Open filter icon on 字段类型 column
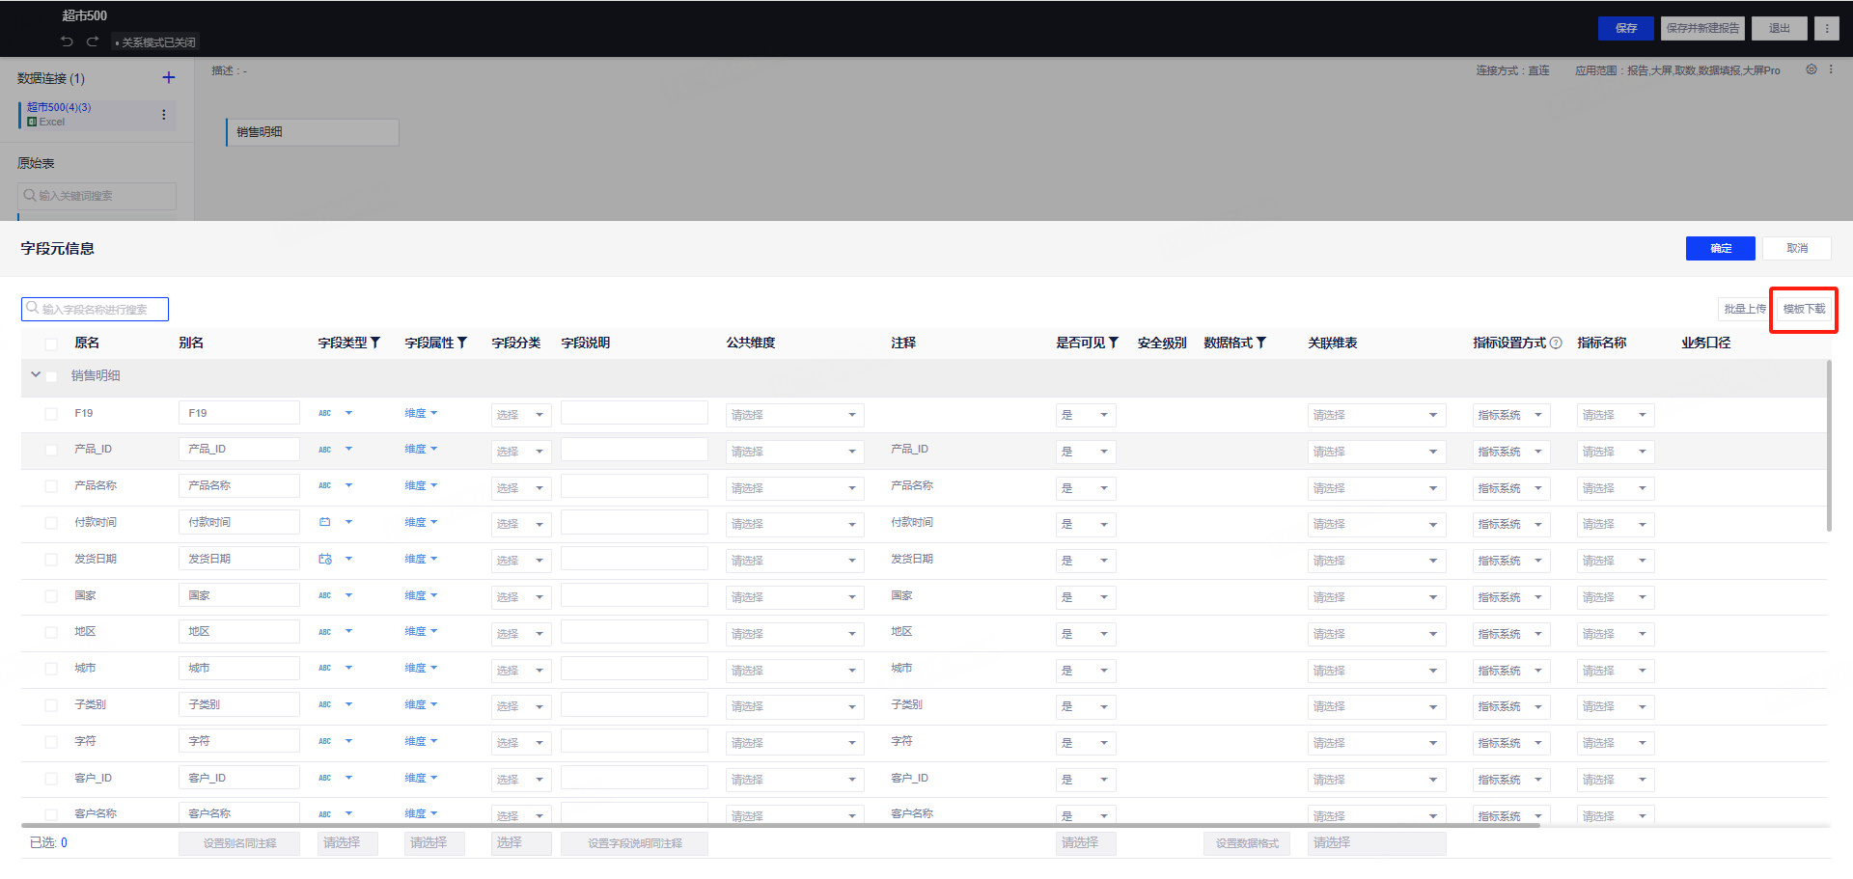Viewport: 1853px width, 879px height. point(375,343)
